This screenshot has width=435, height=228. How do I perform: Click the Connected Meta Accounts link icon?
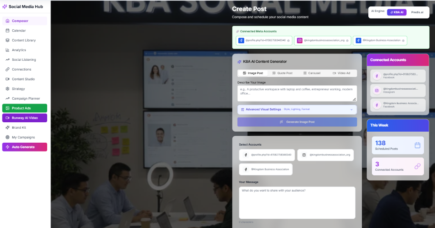[x=237, y=31]
